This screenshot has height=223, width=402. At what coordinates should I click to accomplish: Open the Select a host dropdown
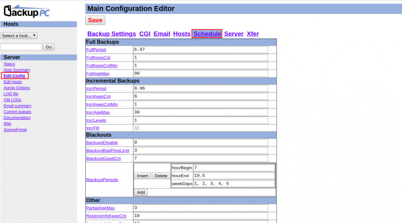pyautogui.click(x=19, y=35)
